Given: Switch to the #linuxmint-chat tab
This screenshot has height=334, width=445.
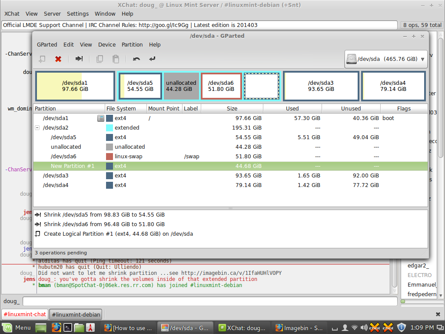Looking at the screenshot, I should pos(25,314).
